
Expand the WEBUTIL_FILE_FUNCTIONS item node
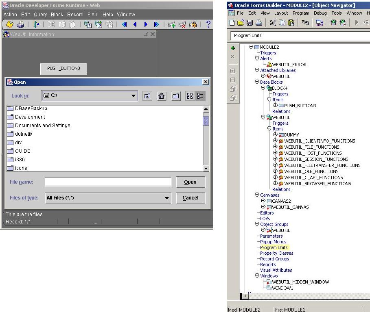tap(276, 147)
